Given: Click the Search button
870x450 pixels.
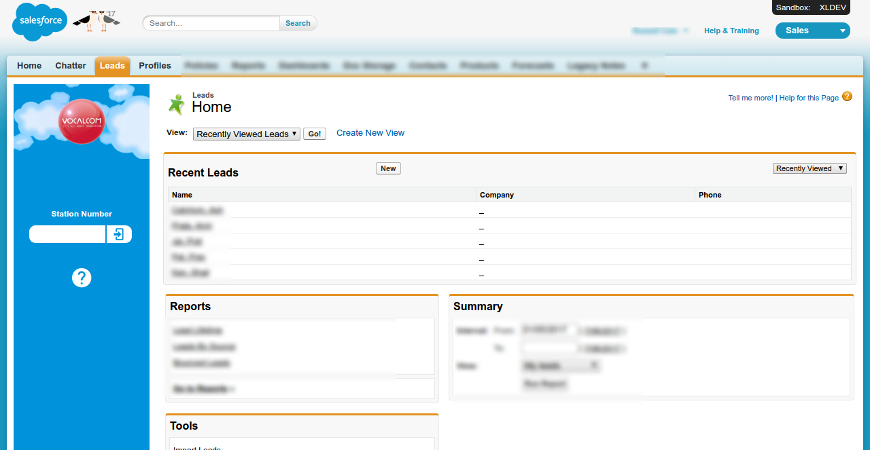Looking at the screenshot, I should click(x=298, y=23).
